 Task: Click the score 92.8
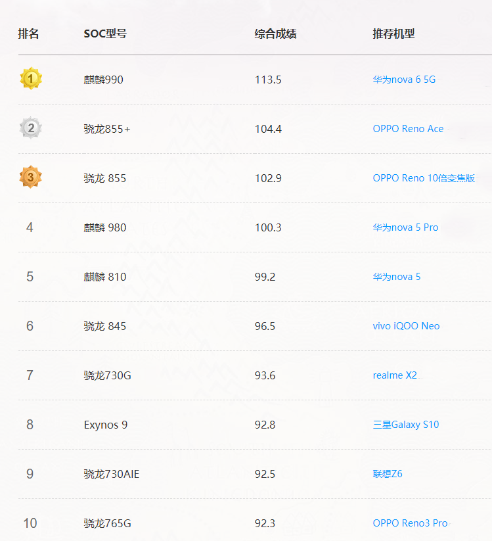(x=265, y=425)
